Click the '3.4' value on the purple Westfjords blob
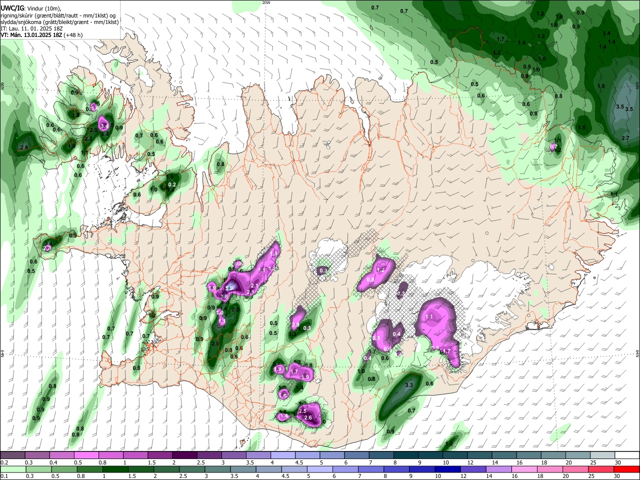The width and height of the screenshot is (640, 480). 104,125
